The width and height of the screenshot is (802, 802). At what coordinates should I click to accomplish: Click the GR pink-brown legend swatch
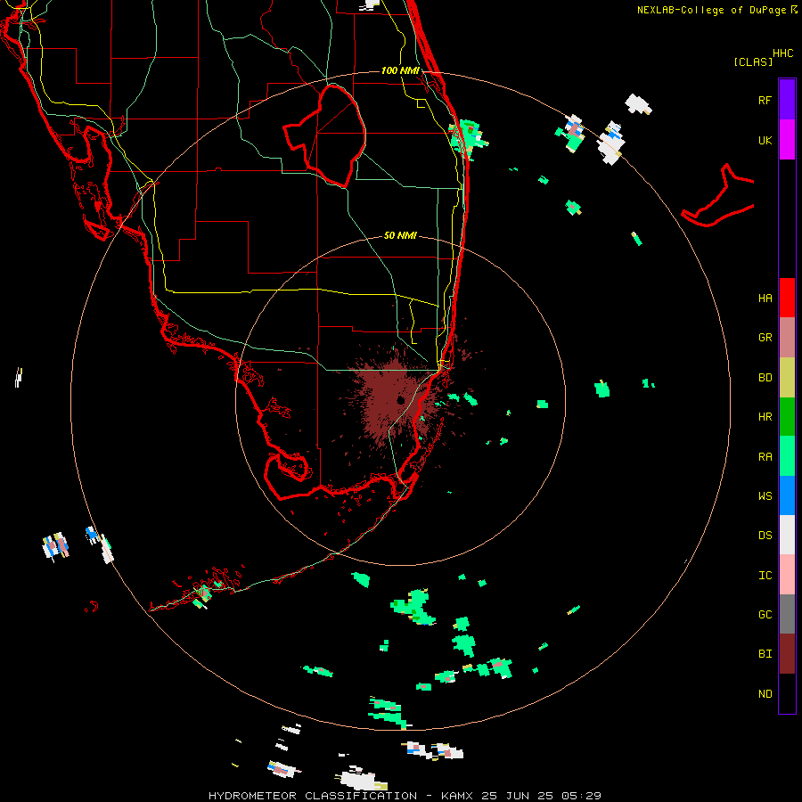click(x=787, y=337)
